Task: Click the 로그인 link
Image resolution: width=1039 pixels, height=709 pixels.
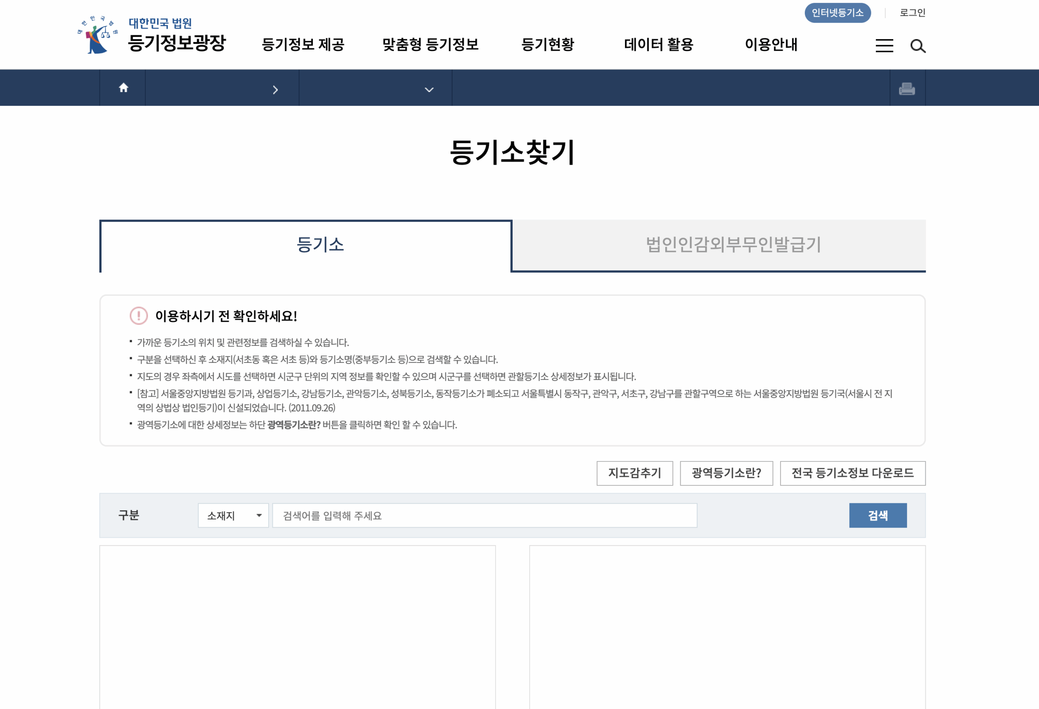Action: 913,13
